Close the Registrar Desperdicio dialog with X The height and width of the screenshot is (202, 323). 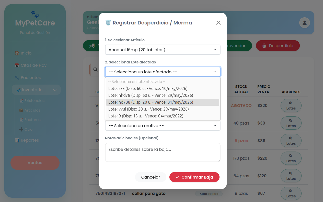pyautogui.click(x=218, y=23)
